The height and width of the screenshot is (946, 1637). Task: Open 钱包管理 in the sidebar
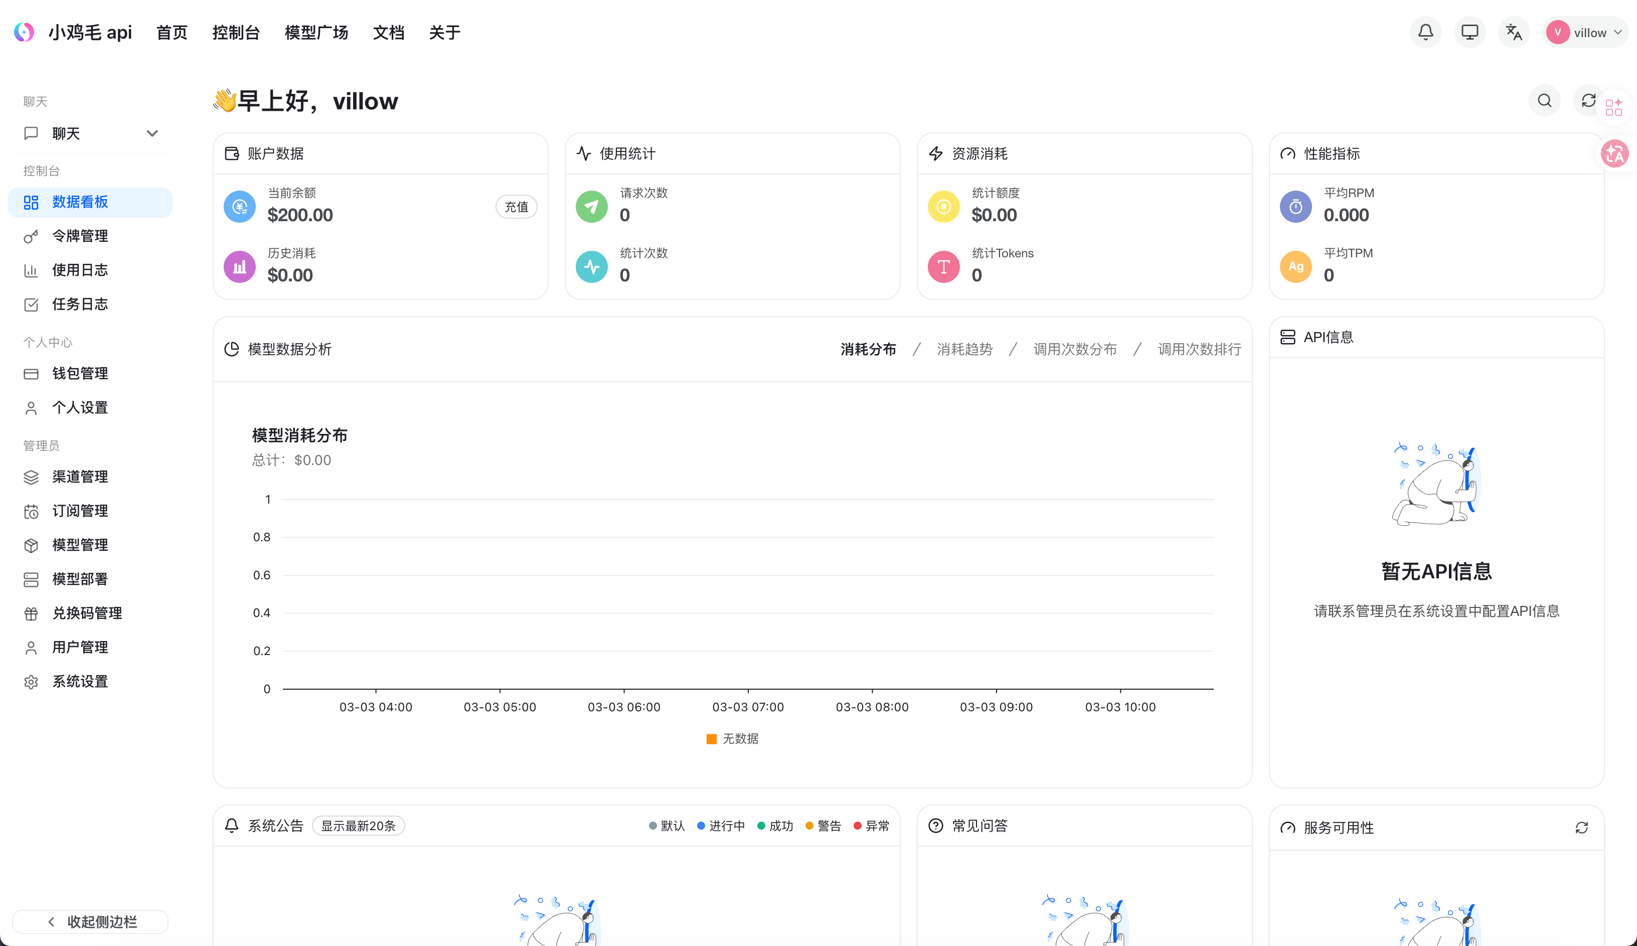[x=90, y=374]
